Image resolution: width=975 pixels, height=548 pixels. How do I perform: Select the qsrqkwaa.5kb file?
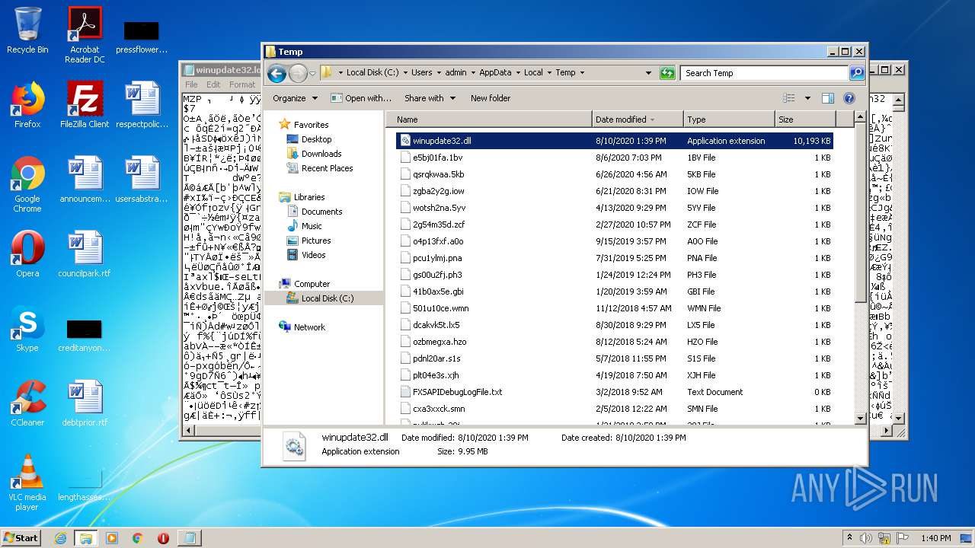coord(615,174)
